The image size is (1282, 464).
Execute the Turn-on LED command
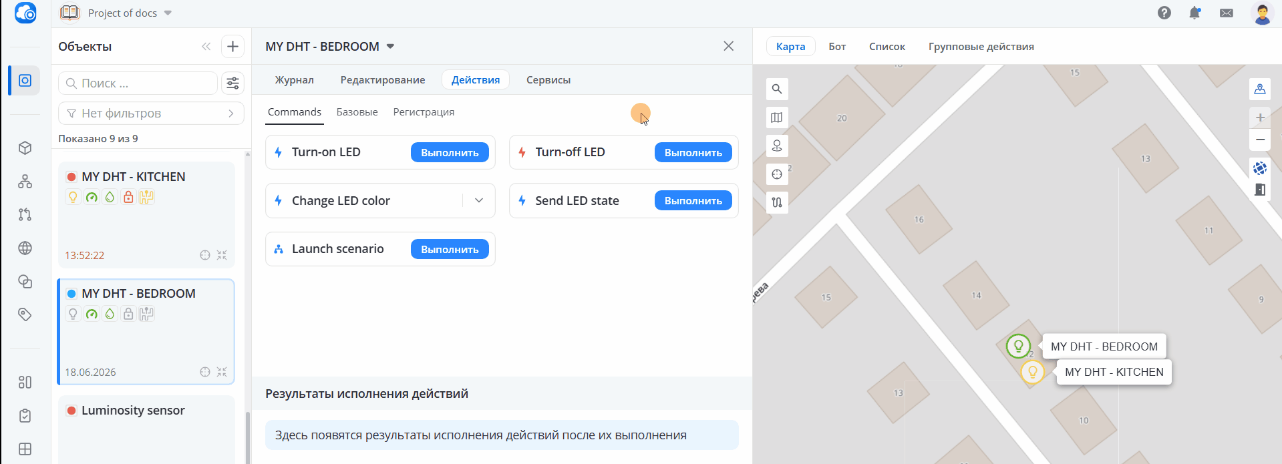450,152
